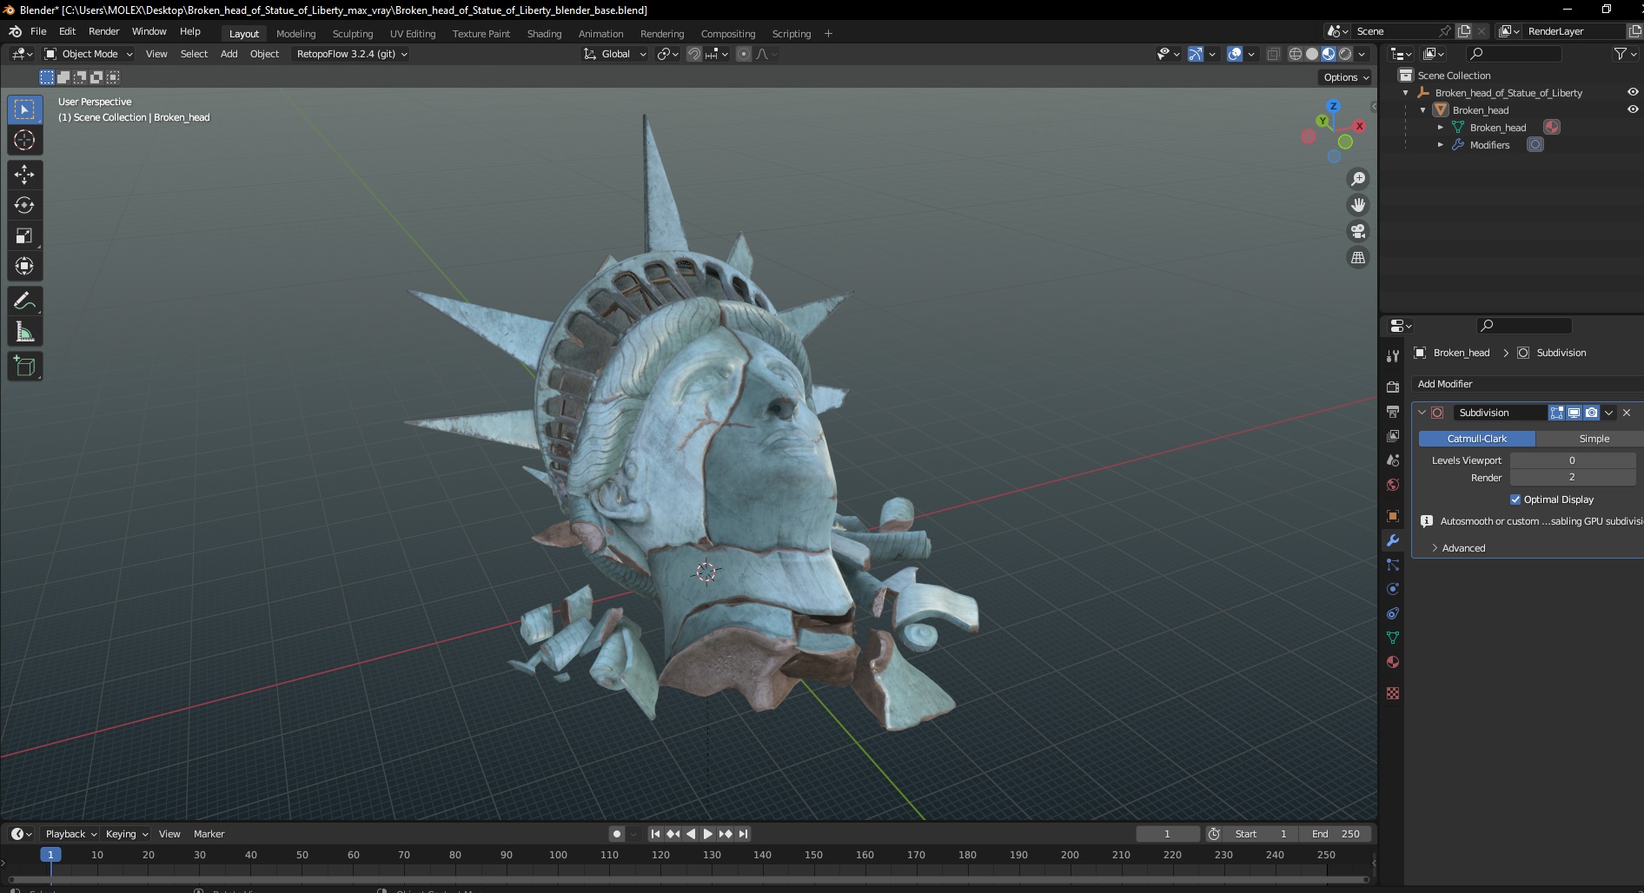1644x893 pixels.
Task: Toggle viewport gizmos display
Action: (x=1196, y=54)
